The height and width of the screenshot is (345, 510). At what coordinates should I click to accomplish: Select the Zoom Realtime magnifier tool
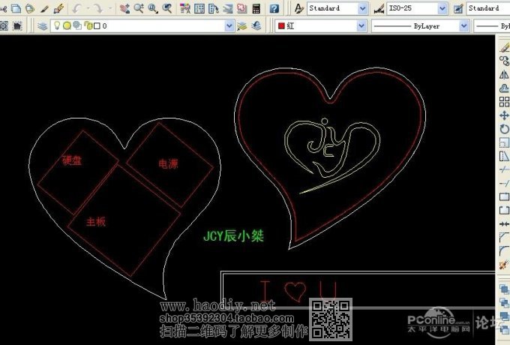click(139, 8)
